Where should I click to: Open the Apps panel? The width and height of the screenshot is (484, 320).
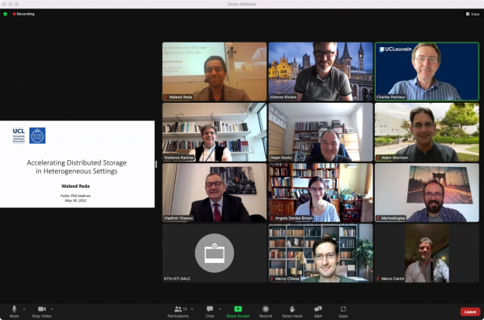pos(343,310)
